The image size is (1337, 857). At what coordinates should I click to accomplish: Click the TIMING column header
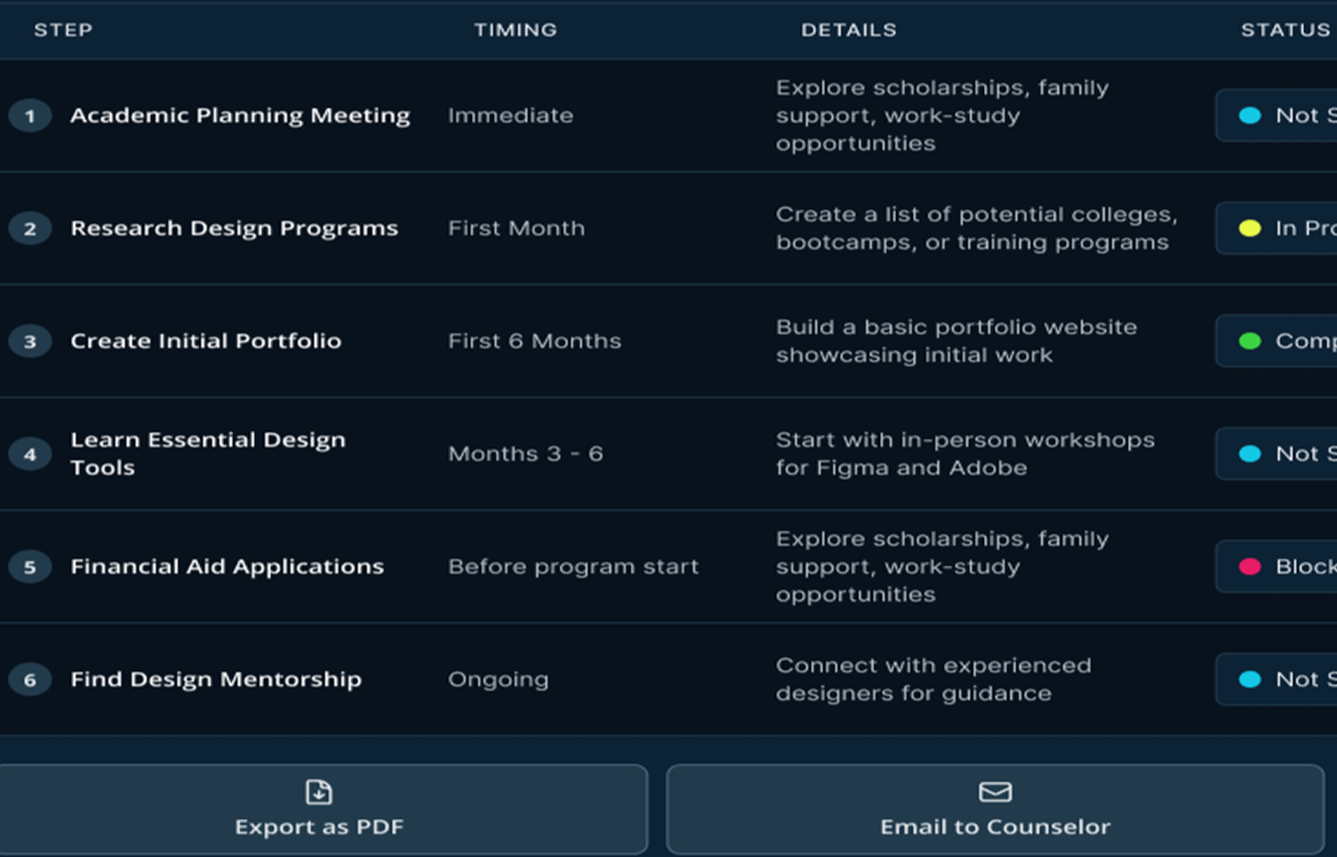pos(516,30)
